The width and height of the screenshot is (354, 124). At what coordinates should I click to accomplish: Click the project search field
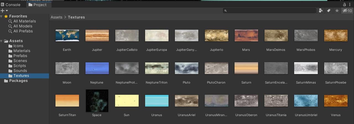269,11
